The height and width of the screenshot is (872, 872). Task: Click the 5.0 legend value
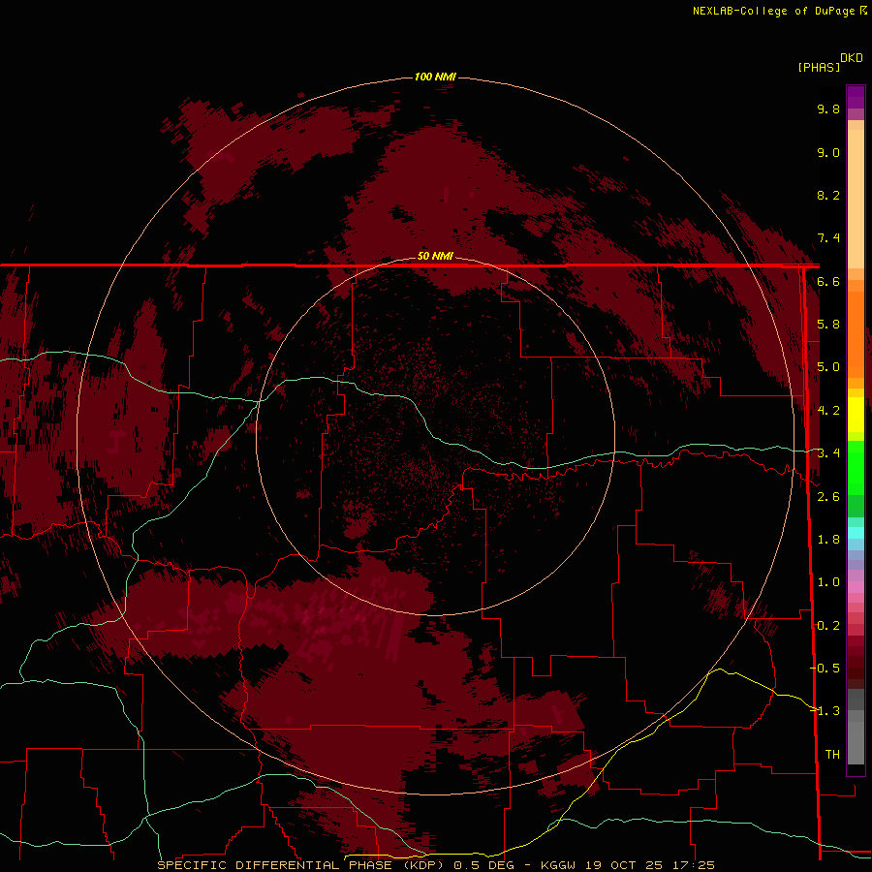[828, 367]
